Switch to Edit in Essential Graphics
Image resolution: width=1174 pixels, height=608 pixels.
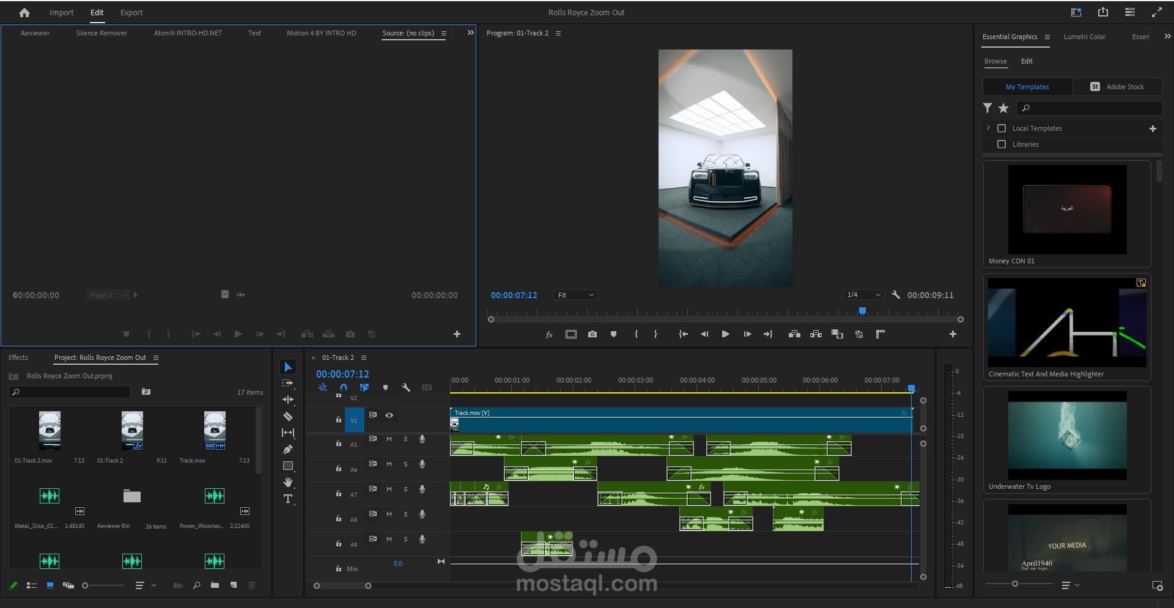(1027, 61)
